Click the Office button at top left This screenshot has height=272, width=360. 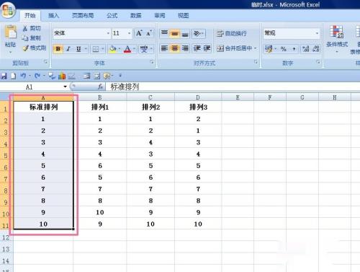(x=8, y=10)
